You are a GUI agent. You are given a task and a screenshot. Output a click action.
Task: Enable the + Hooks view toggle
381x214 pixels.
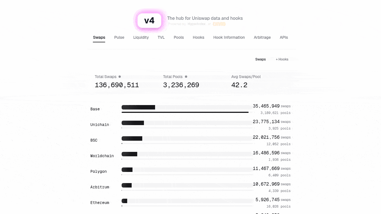coord(282,59)
